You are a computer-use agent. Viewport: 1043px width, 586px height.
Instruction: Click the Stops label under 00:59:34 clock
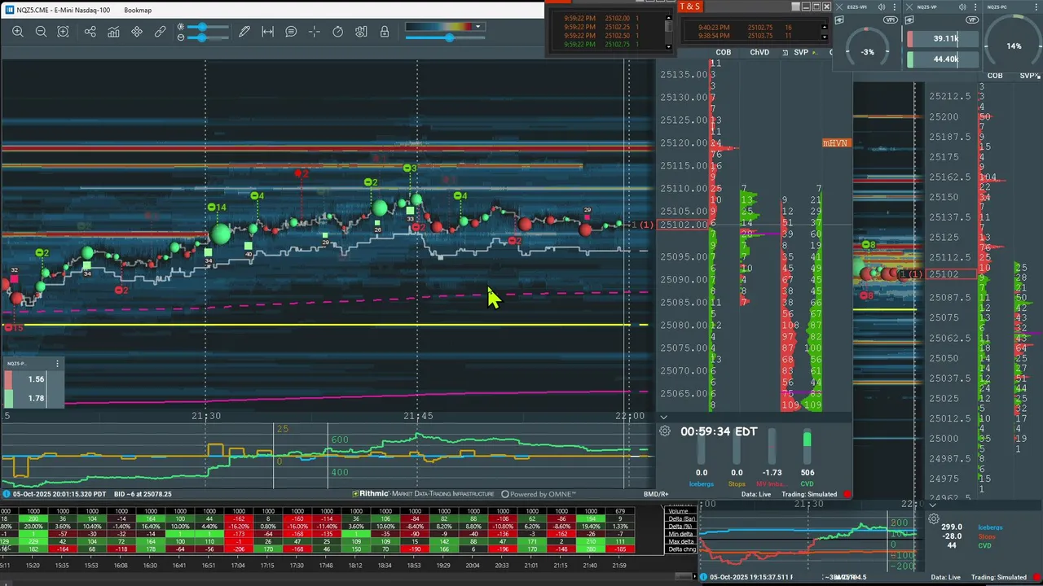pos(737,483)
